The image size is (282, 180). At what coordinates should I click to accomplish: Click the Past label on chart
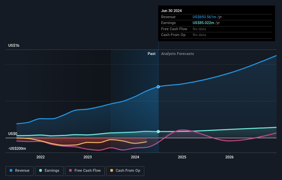tap(151, 54)
